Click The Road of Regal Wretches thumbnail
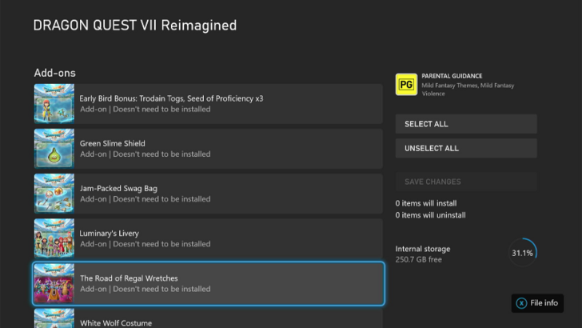The height and width of the screenshot is (328, 582). (x=54, y=283)
